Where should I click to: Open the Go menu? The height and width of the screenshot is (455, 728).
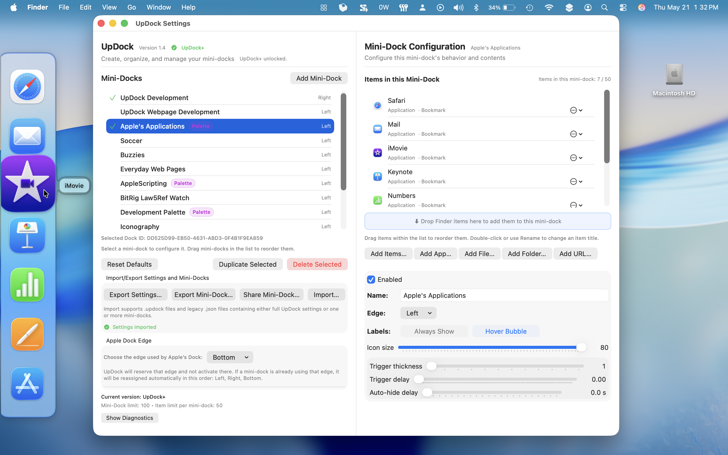(131, 7)
